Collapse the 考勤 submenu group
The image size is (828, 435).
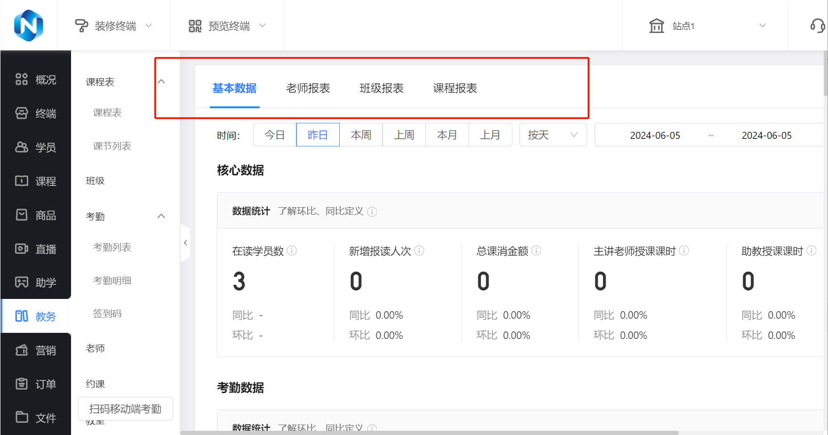click(x=161, y=216)
